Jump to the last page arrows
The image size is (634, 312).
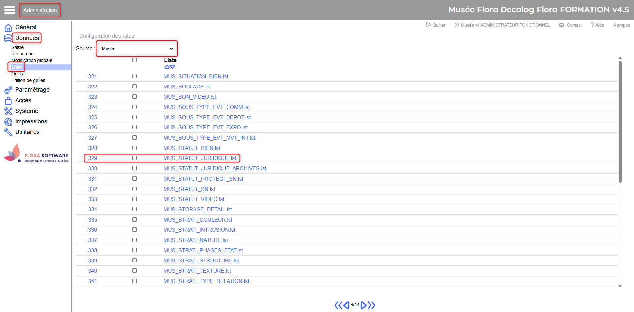coord(372,305)
